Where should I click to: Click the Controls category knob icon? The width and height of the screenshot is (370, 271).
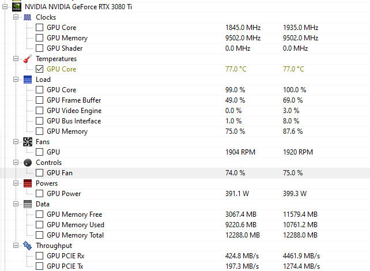coord(28,163)
